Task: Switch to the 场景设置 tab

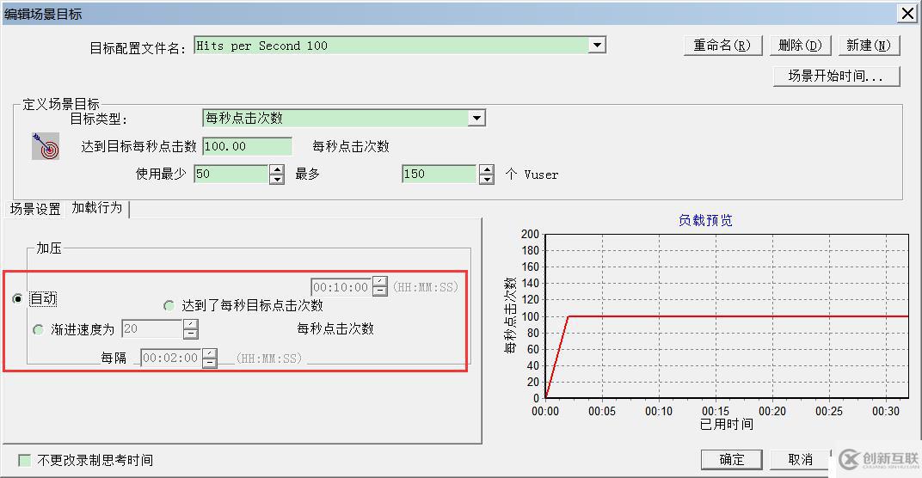Action: 35,209
